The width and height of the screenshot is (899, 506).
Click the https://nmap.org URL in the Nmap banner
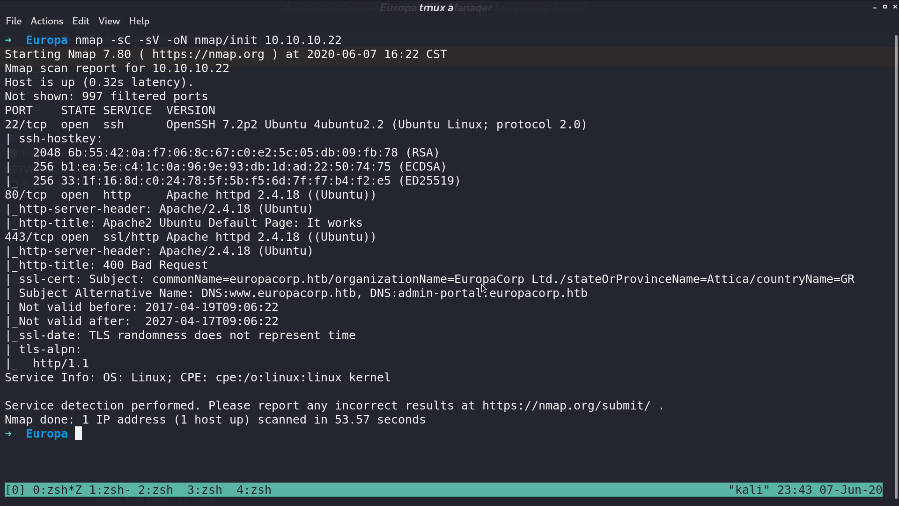click(x=208, y=54)
